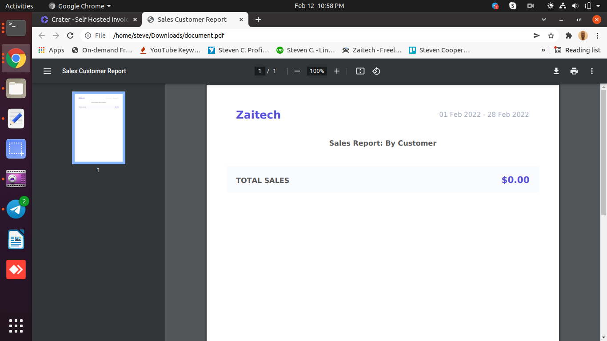Click the Skype tray icon
The height and width of the screenshot is (341, 607).
[x=513, y=6]
